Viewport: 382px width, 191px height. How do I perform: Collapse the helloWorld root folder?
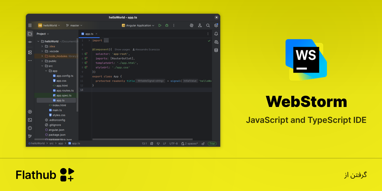point(38,41)
